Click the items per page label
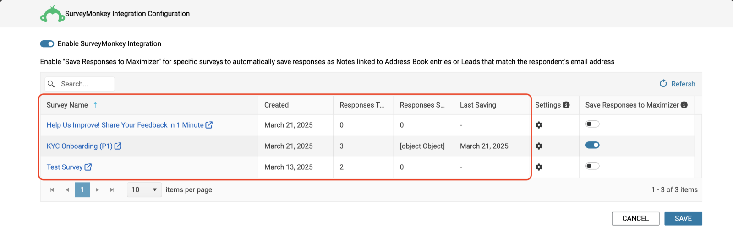 tap(189, 189)
